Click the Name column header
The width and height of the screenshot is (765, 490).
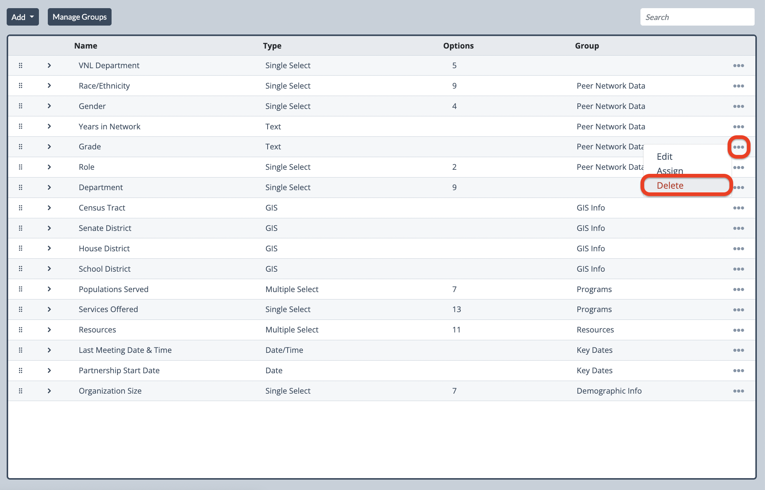86,46
